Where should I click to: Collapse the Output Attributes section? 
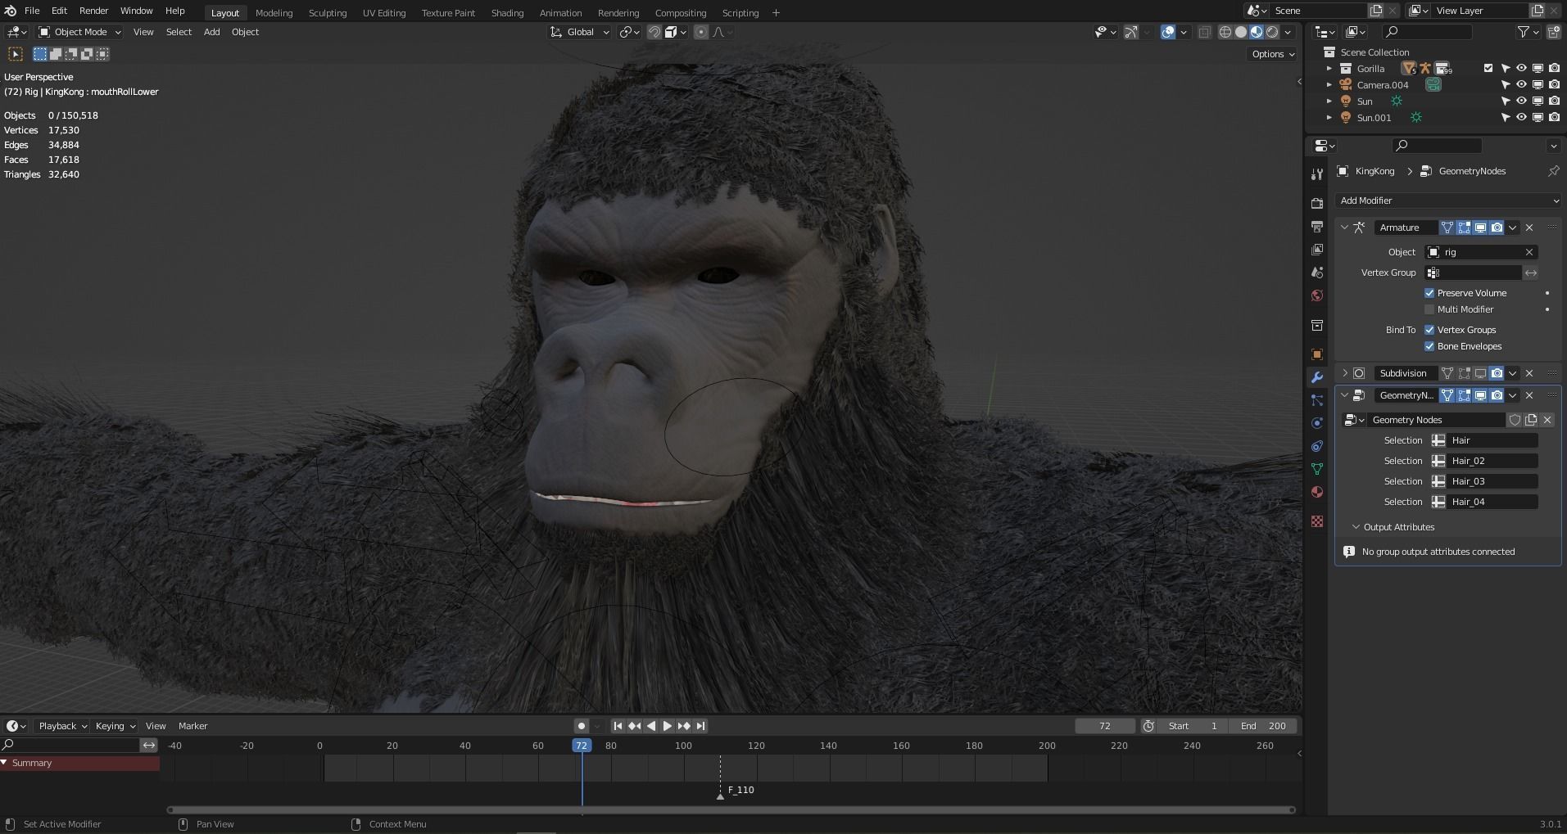tap(1356, 527)
